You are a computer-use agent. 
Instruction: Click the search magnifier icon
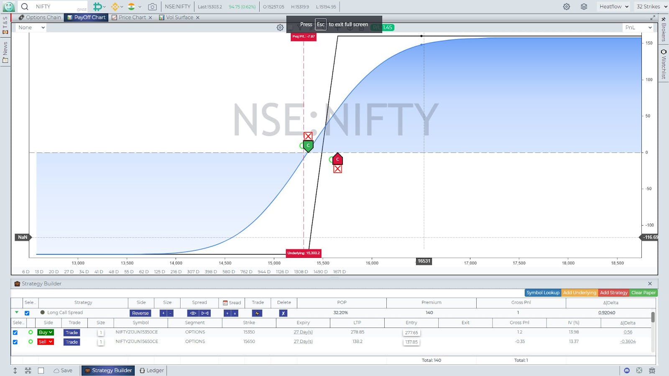[x=25, y=7]
